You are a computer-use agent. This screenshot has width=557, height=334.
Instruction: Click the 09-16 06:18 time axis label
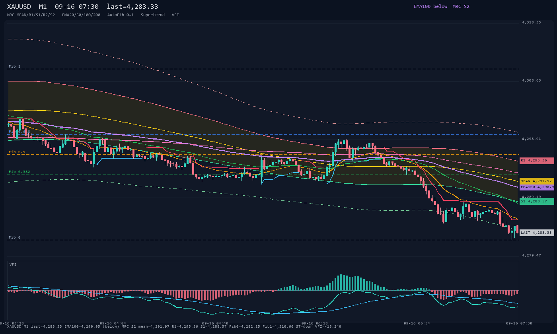tap(315, 323)
